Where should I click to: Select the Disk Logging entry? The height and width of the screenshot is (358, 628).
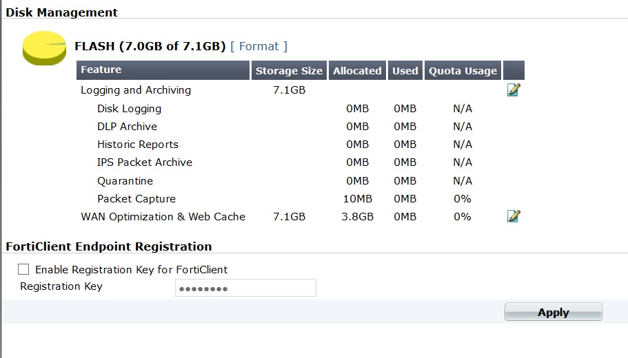[129, 109]
